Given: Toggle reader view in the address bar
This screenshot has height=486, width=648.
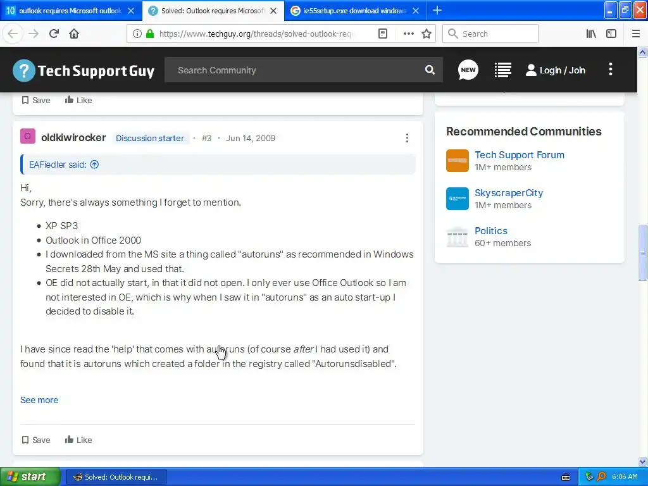Looking at the screenshot, I should click(383, 34).
